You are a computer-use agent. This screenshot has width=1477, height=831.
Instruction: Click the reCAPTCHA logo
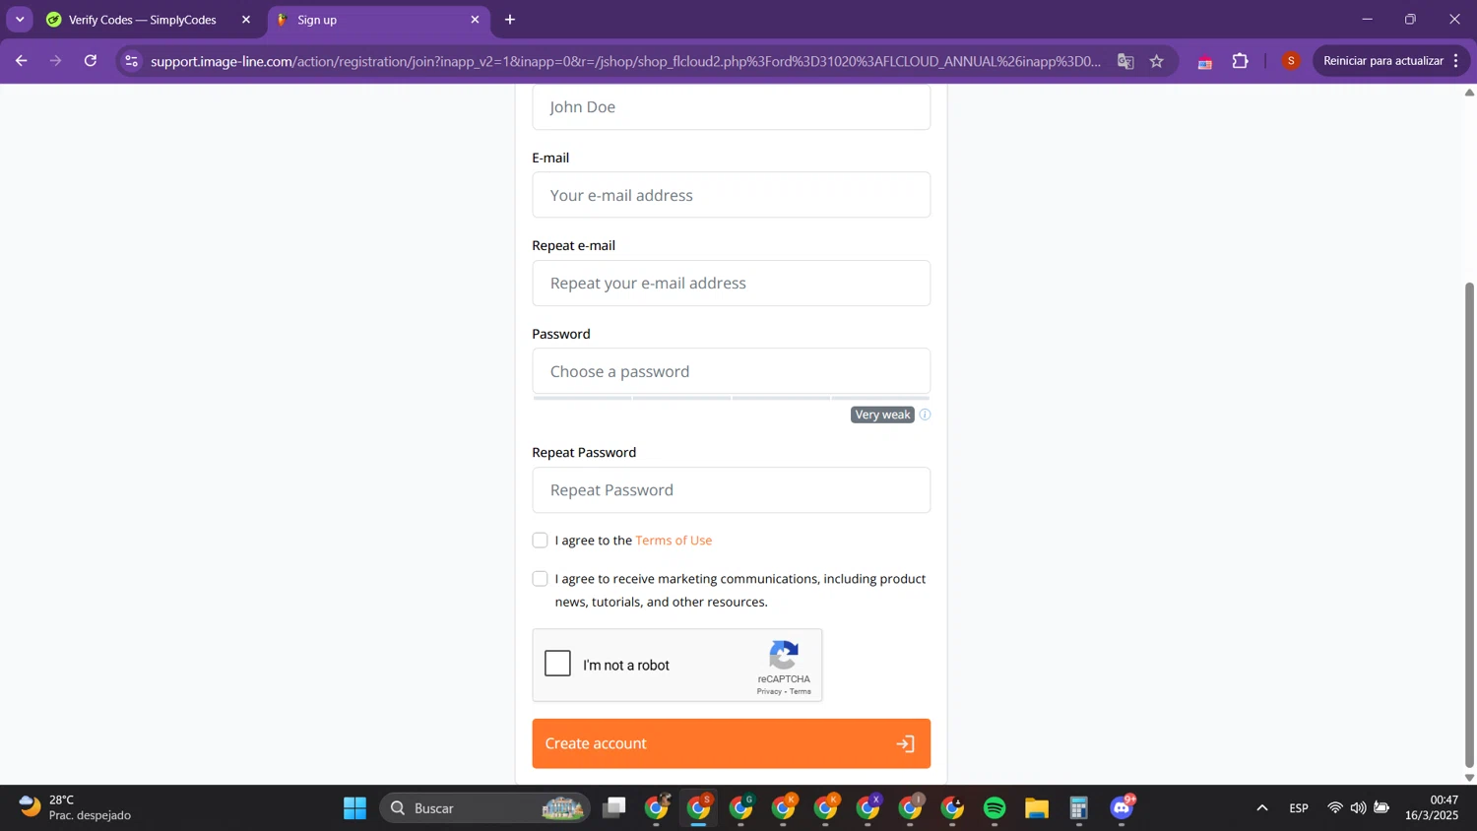click(784, 655)
